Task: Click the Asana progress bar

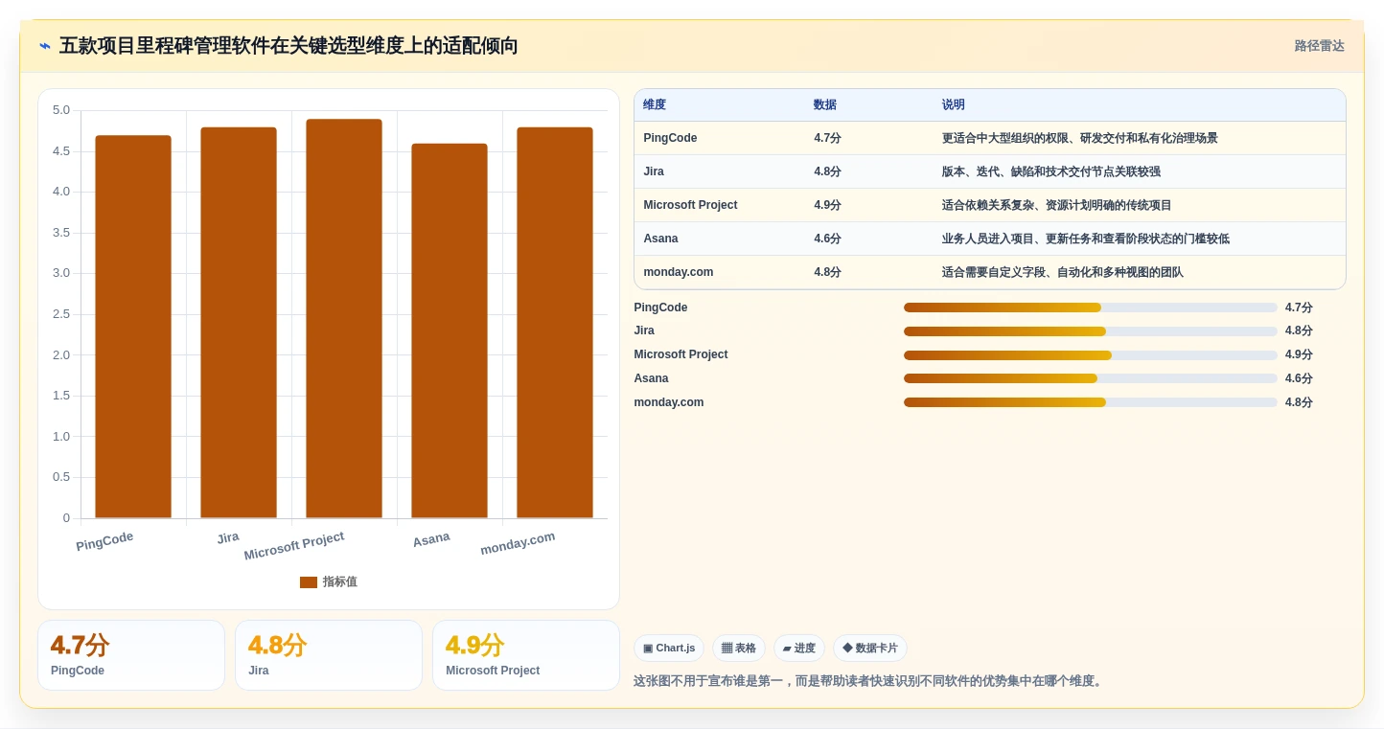Action: (1090, 378)
